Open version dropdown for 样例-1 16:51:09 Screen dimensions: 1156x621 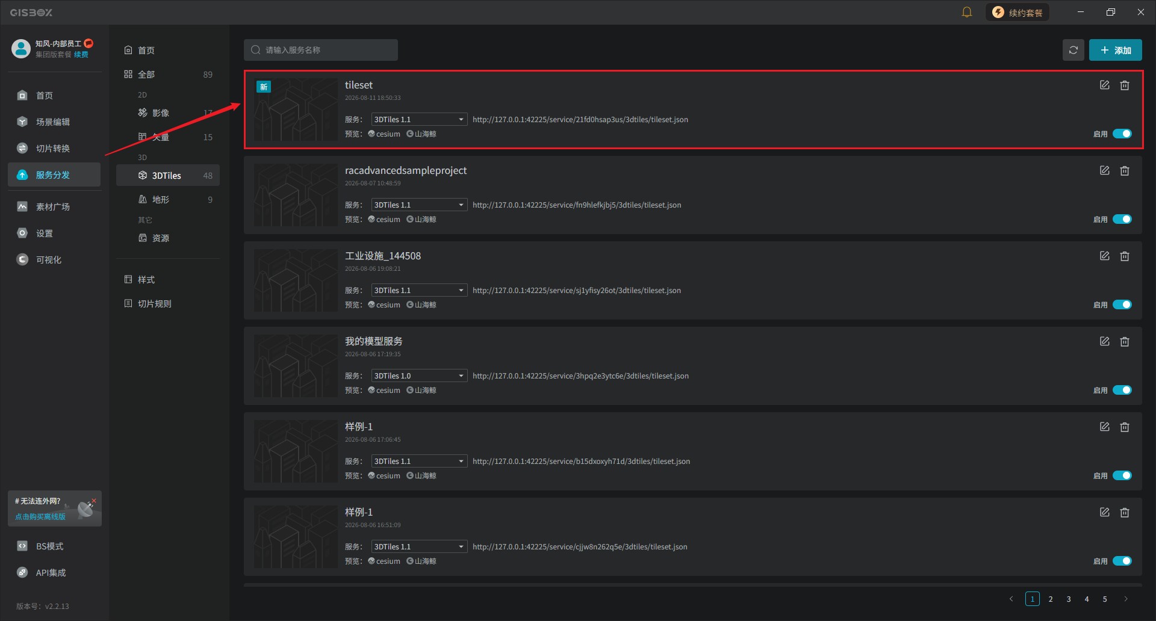pos(419,546)
